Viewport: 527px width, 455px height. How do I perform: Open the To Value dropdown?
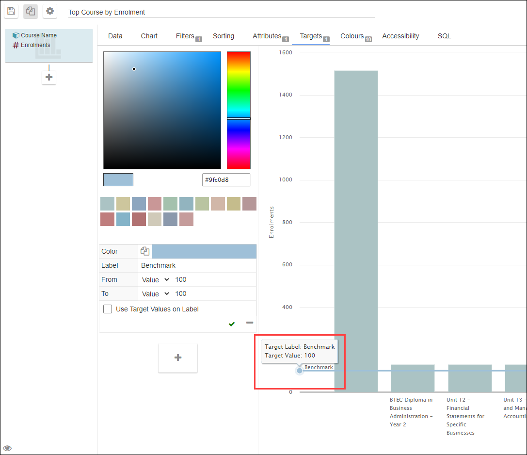coord(155,294)
